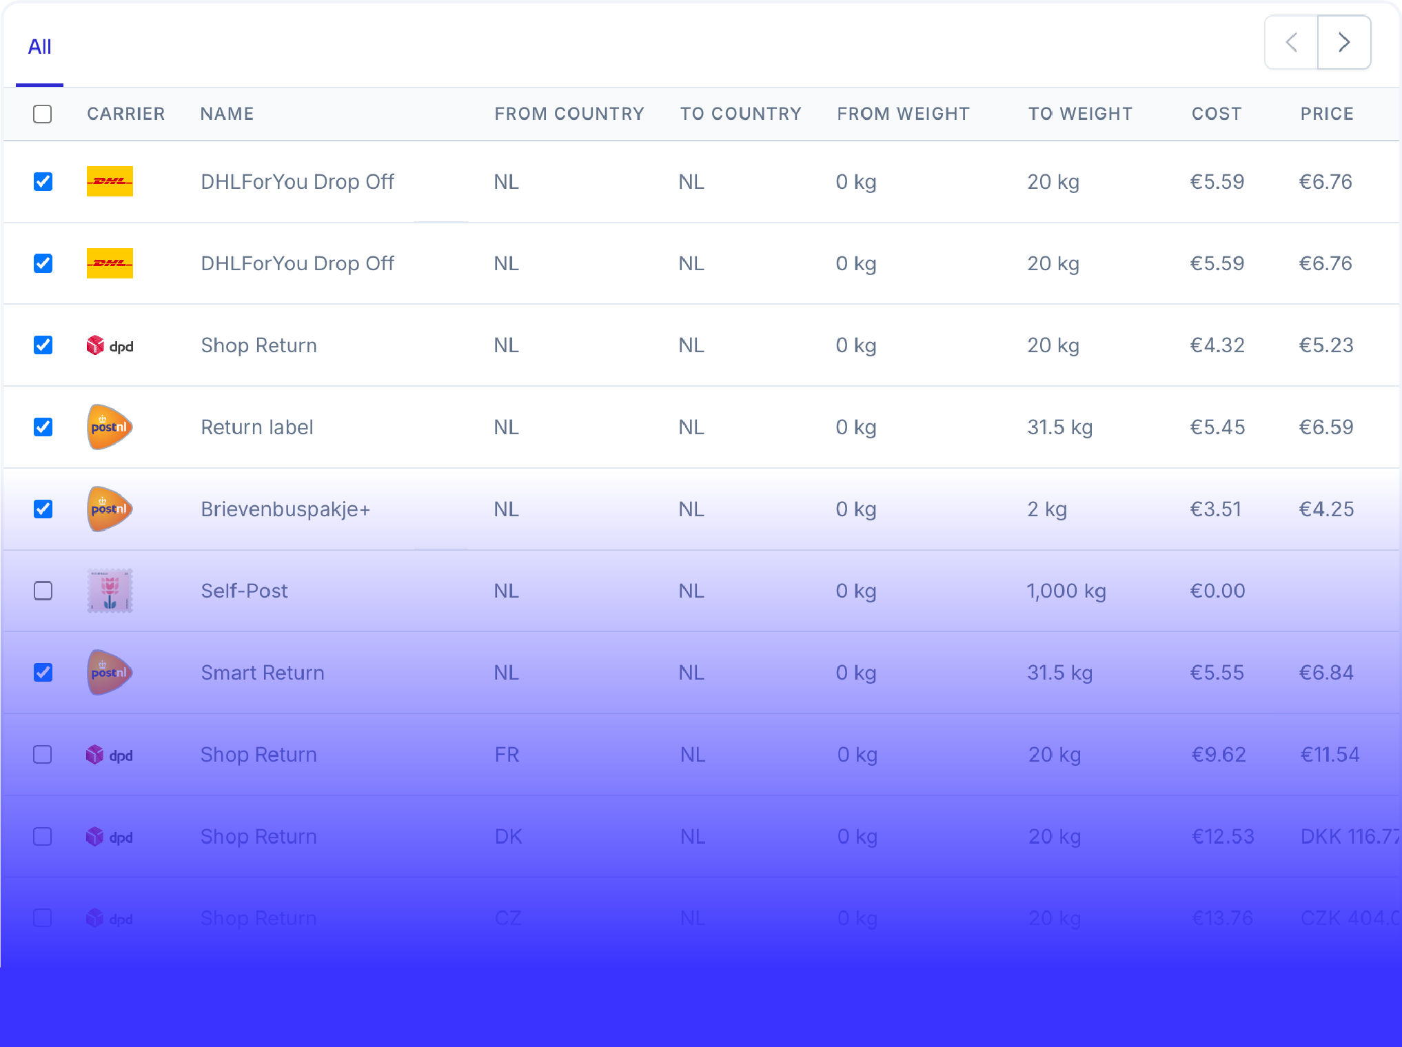The image size is (1402, 1047).
Task: Check the Self-Post row checkbox
Action: [x=43, y=591]
